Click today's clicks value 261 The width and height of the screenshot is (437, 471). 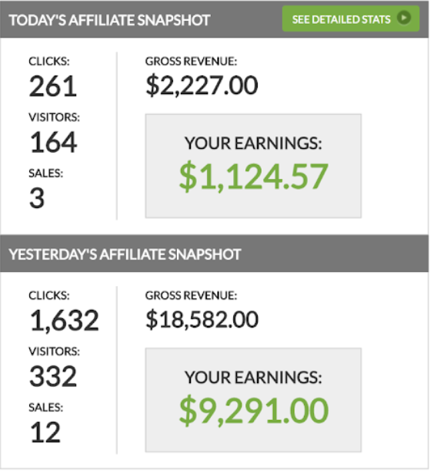pos(53,86)
